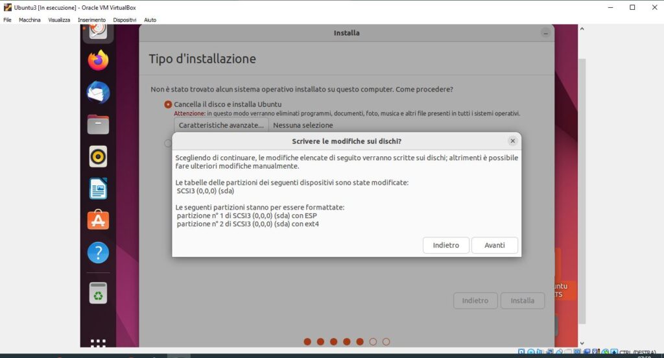Click Indietro button in the Installa window

pos(475,300)
